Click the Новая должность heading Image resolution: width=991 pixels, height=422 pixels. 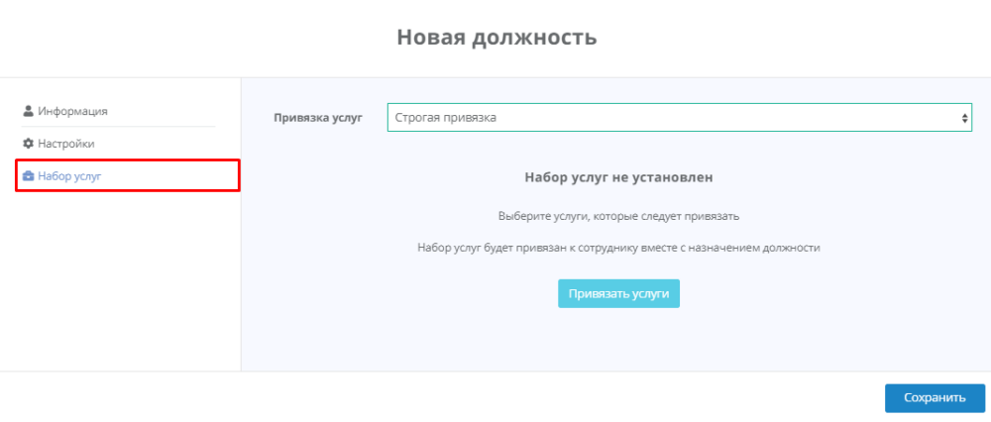496,37
